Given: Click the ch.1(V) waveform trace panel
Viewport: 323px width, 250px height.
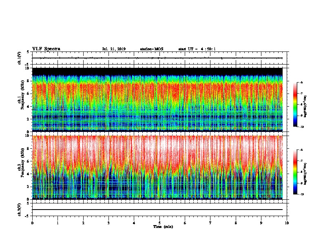Looking at the screenshot, I should point(159,58).
